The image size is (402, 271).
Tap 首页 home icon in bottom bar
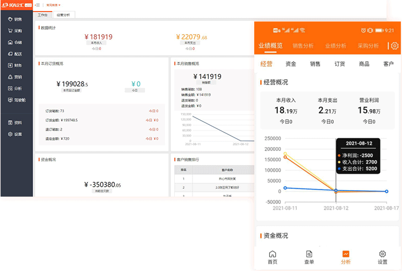coord(272,257)
